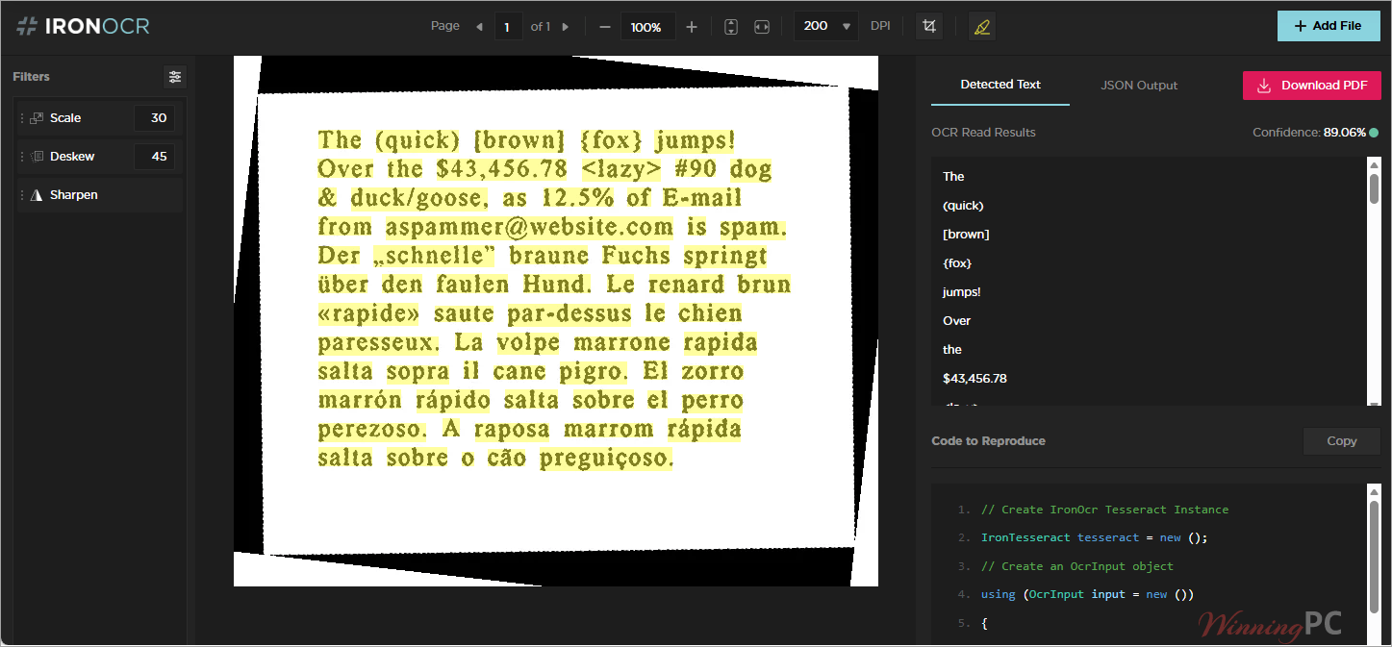
Task: Click detected word '[brown]' in results
Action: [966, 235]
